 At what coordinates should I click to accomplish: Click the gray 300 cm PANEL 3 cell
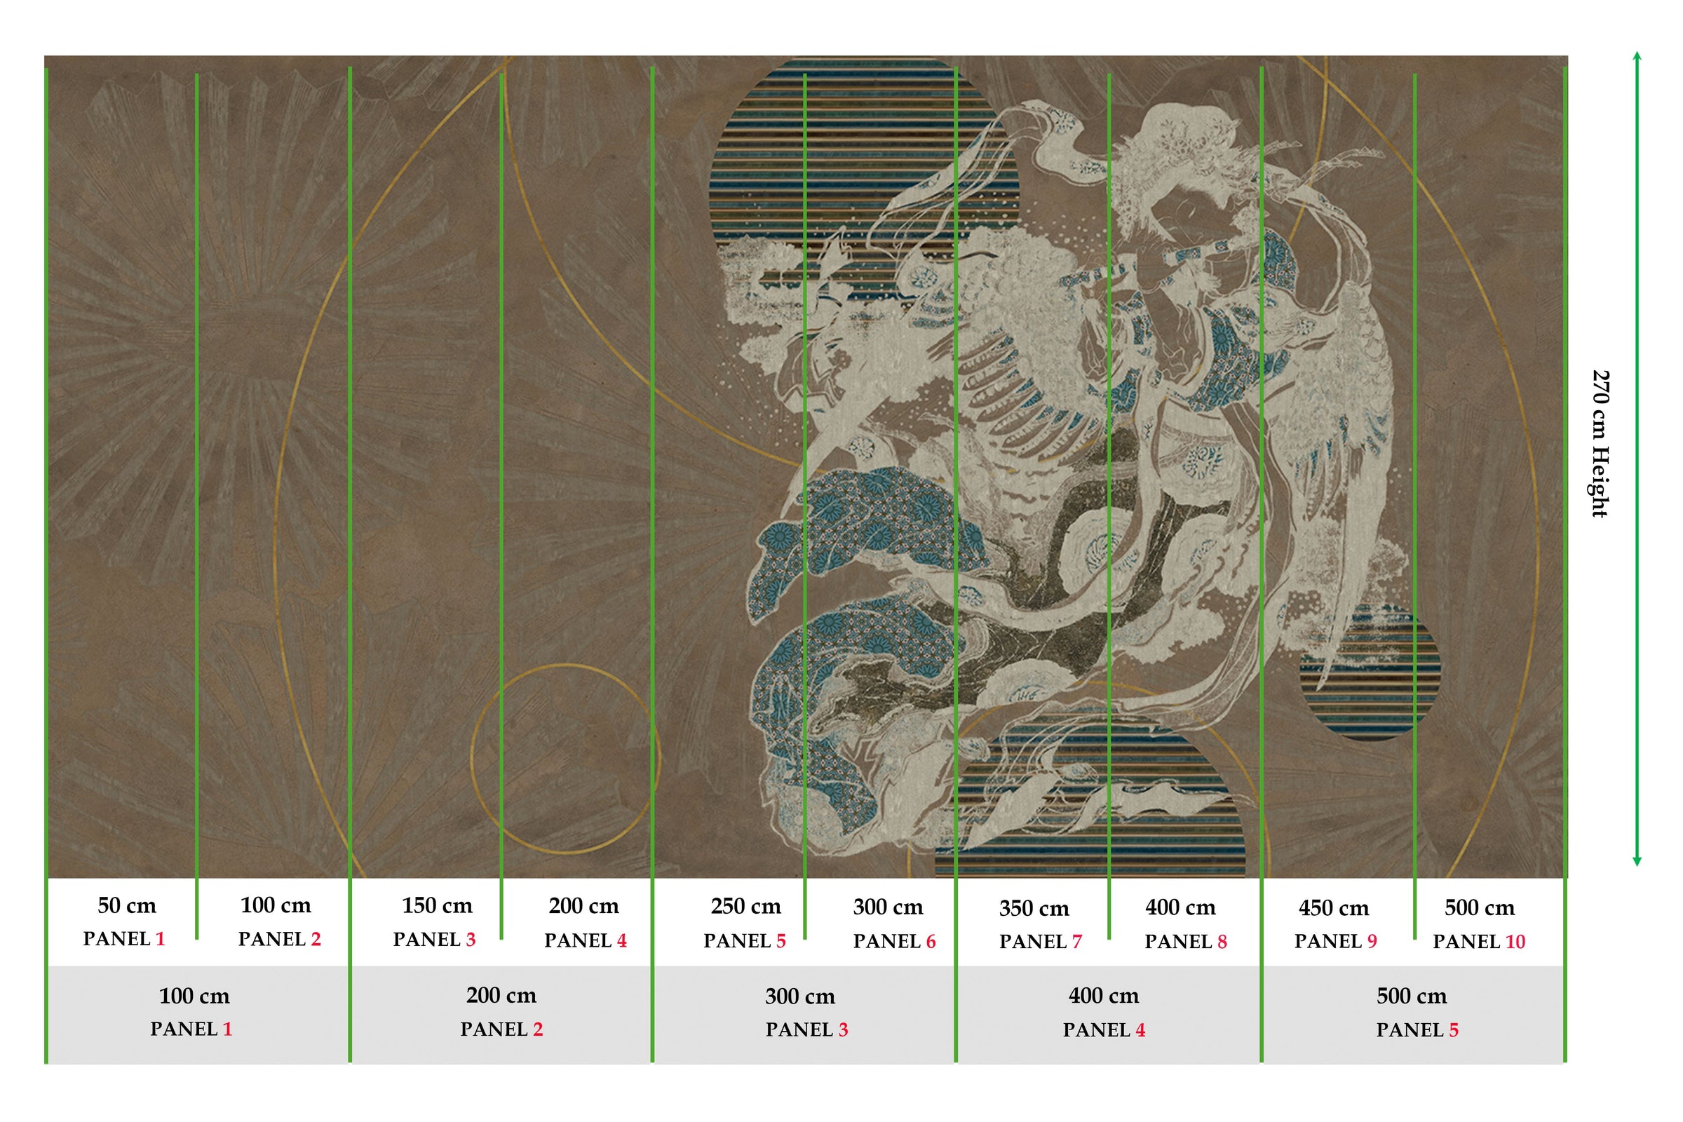[804, 1014]
